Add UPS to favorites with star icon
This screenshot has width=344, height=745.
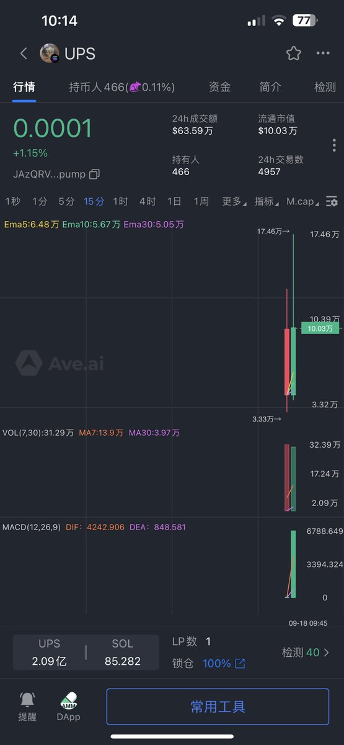click(294, 53)
